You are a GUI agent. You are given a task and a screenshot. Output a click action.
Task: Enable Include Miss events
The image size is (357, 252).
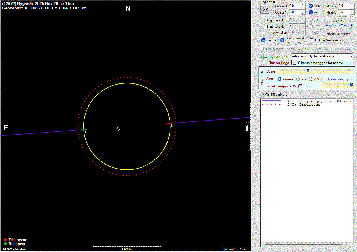pos(312,40)
